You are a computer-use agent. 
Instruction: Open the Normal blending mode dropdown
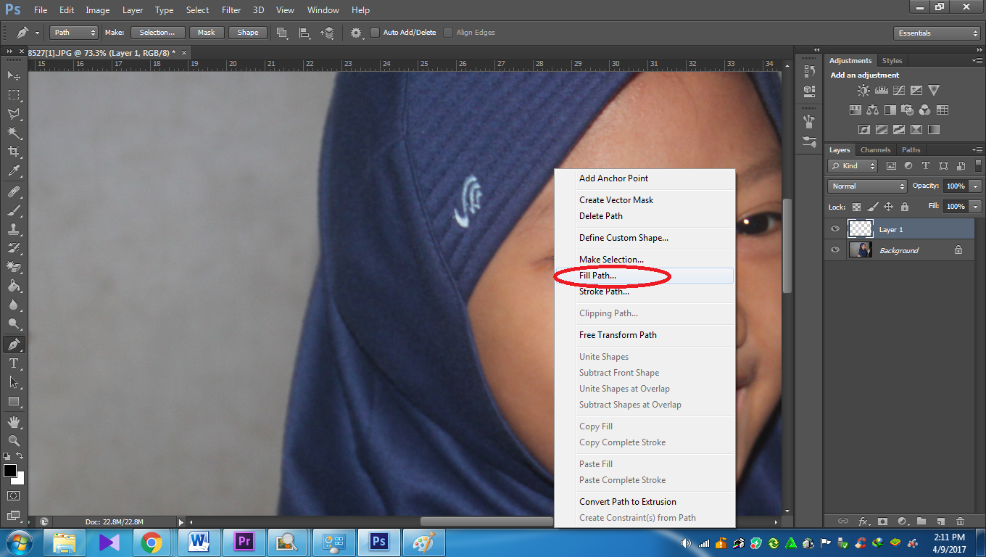click(866, 186)
